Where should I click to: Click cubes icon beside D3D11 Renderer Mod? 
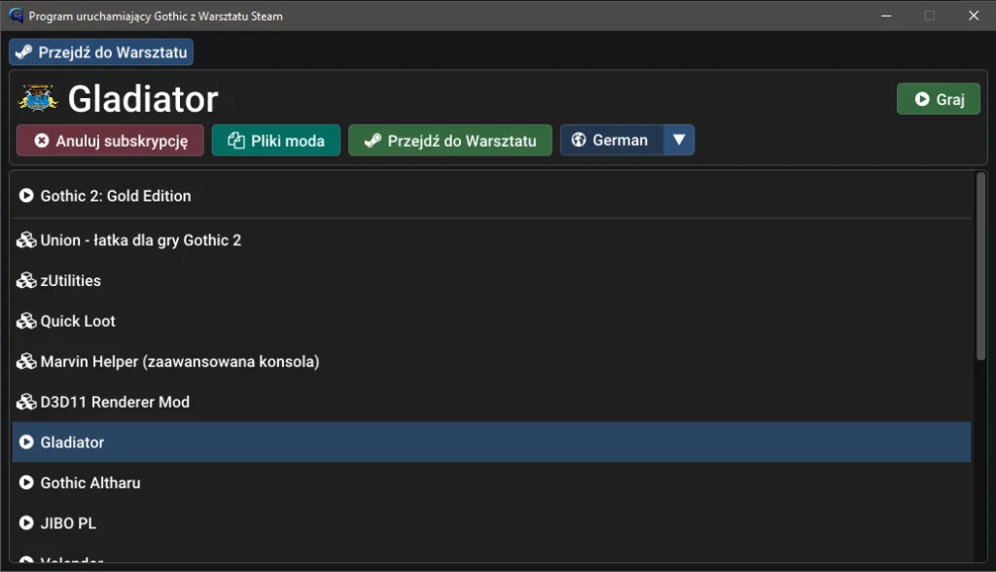coord(26,402)
